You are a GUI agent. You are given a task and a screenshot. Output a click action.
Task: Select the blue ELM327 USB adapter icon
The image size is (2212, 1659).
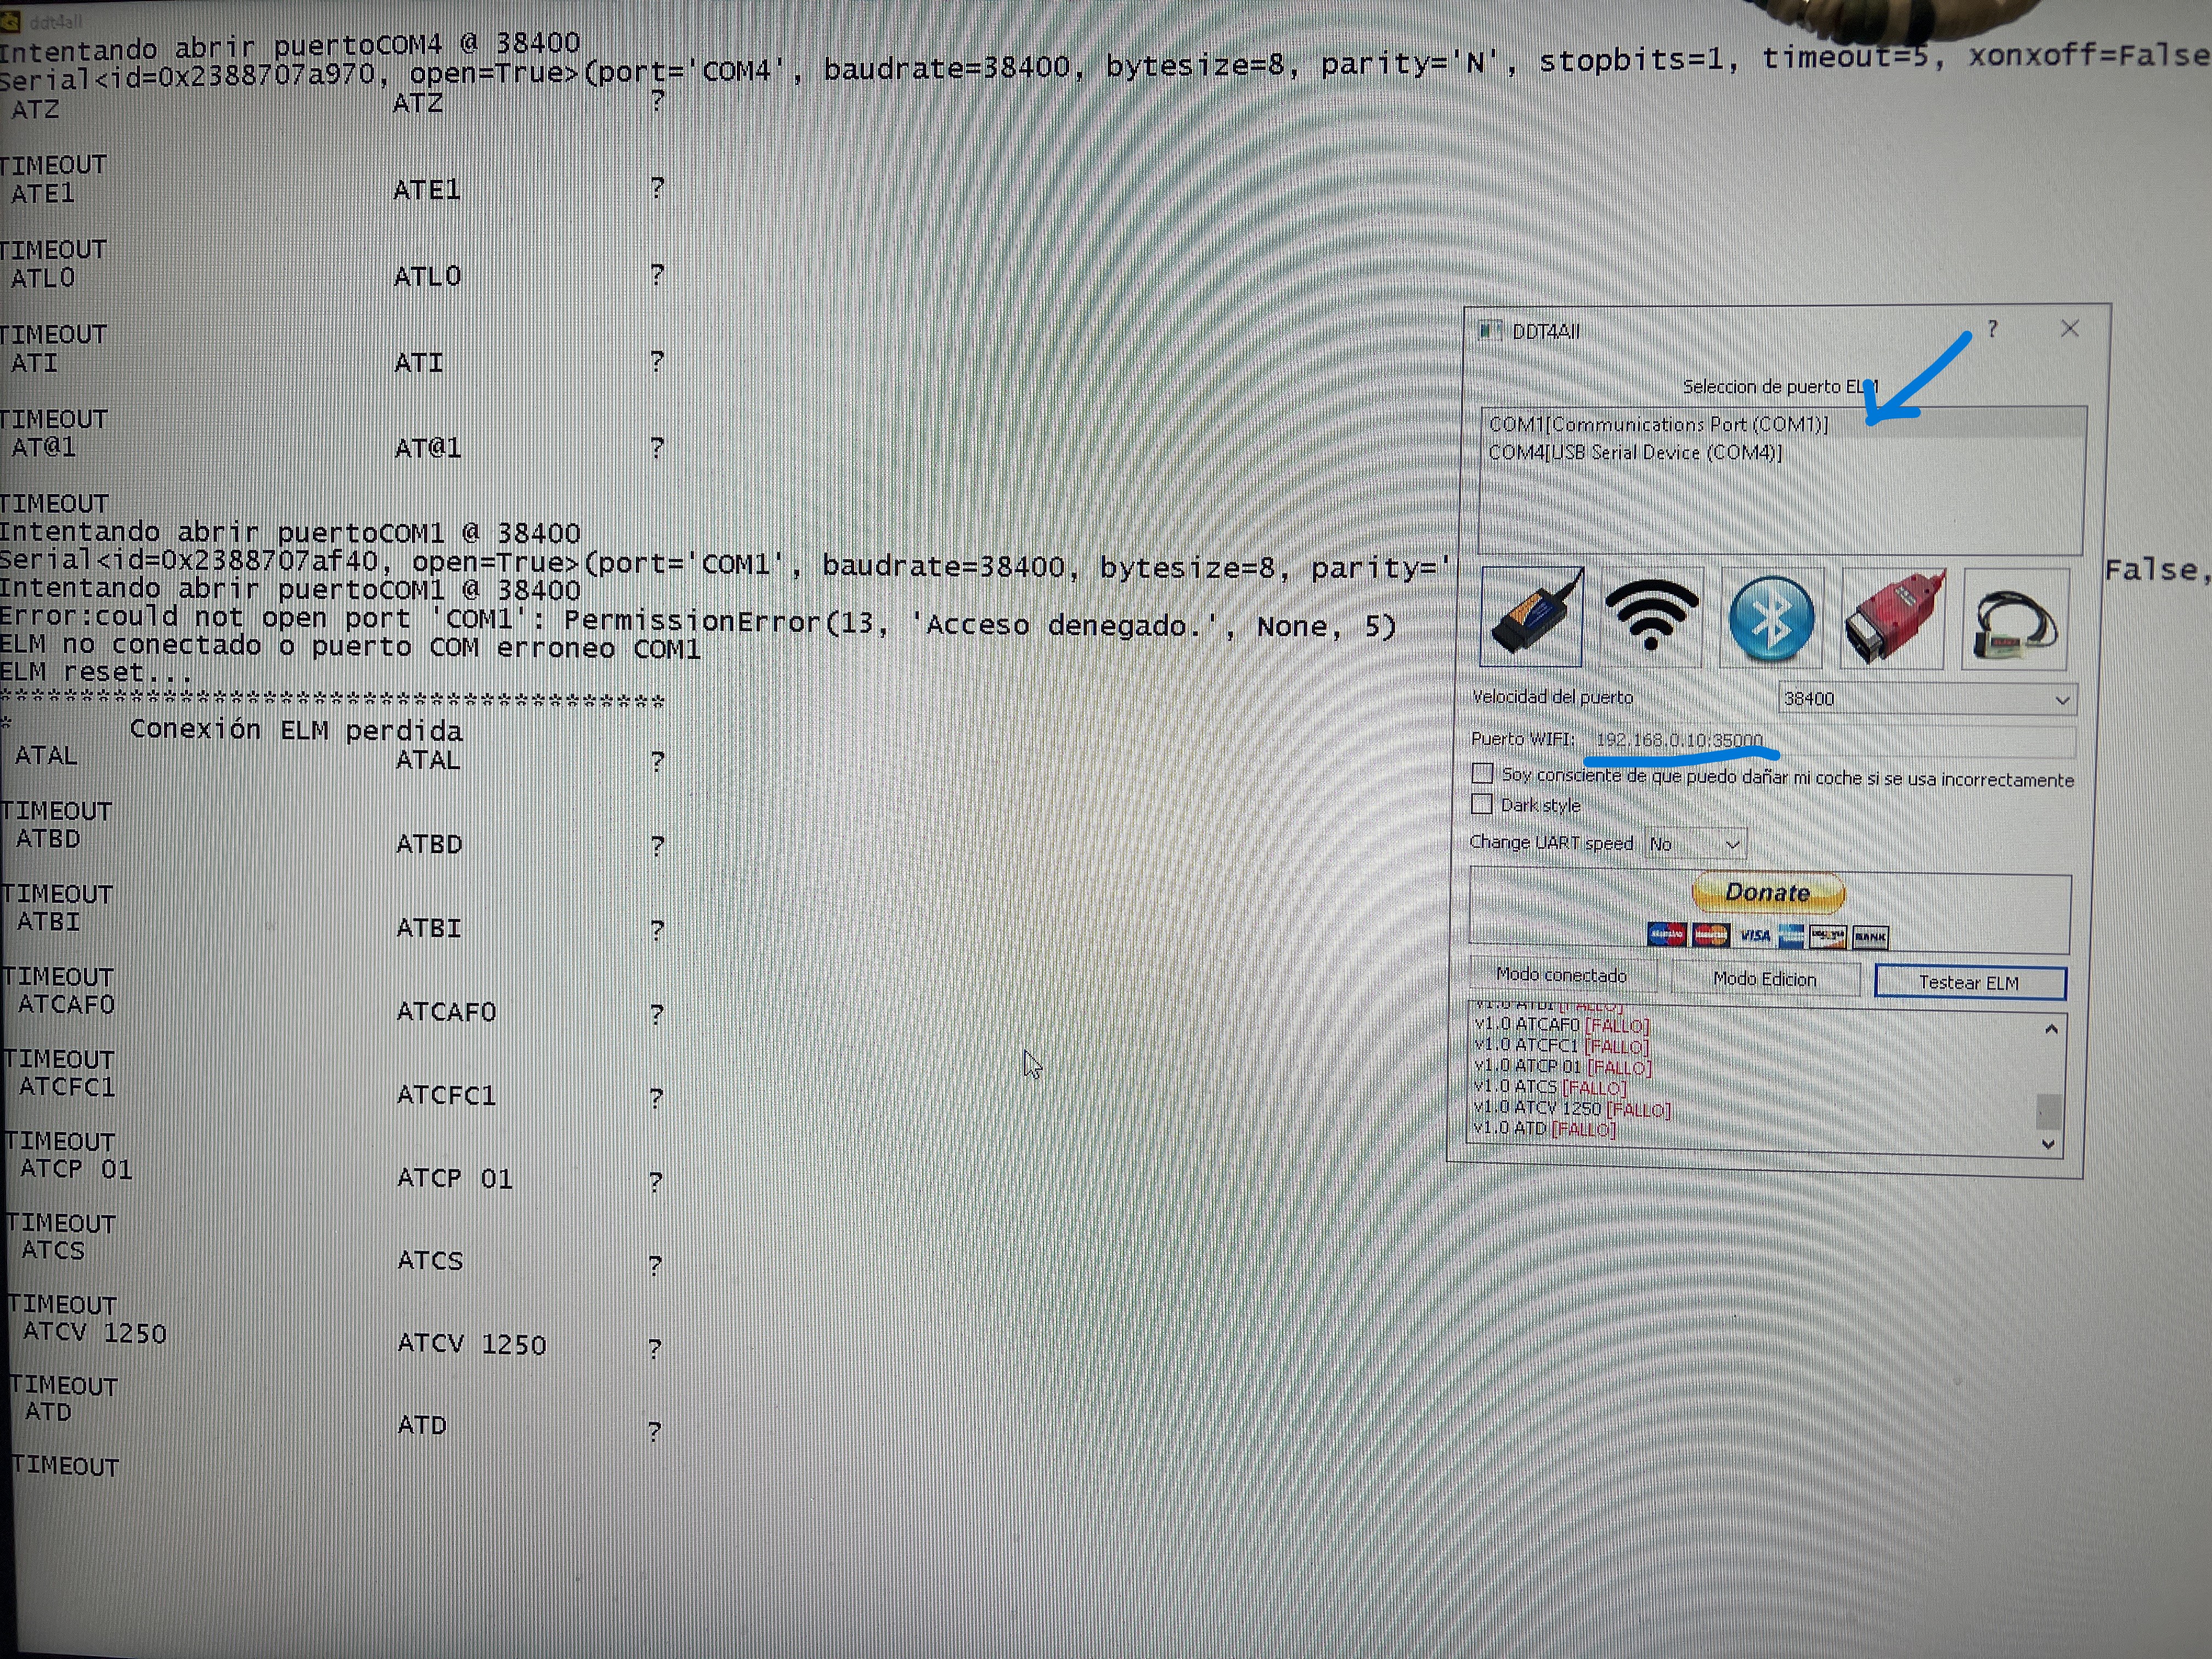click(1531, 618)
